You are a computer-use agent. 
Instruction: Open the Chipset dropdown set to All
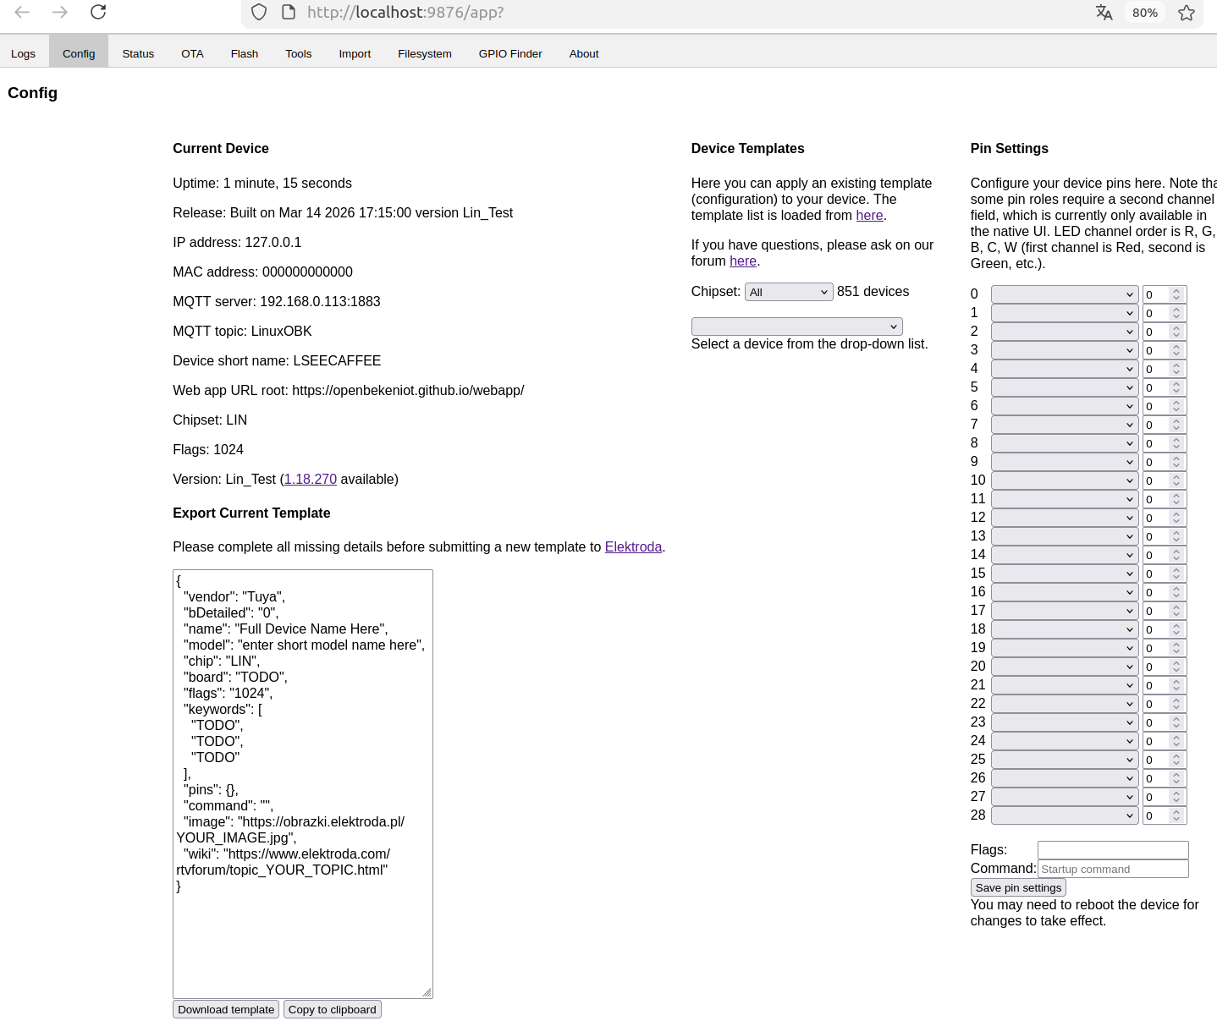pos(789,292)
